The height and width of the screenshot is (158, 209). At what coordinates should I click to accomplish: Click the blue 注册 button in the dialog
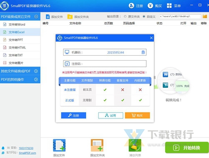point(74,115)
